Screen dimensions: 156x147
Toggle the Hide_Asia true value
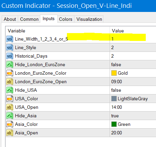pyautogui.click(x=133, y=116)
